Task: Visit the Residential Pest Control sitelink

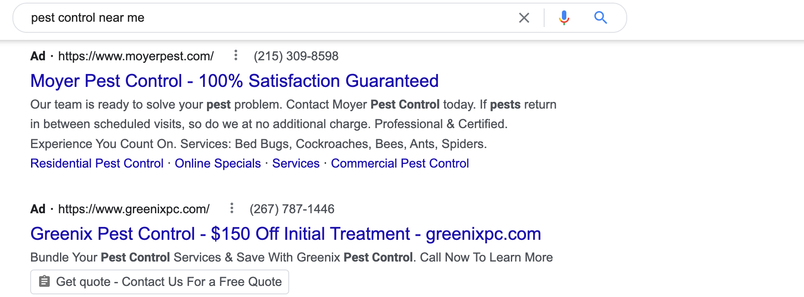Action: (x=97, y=164)
